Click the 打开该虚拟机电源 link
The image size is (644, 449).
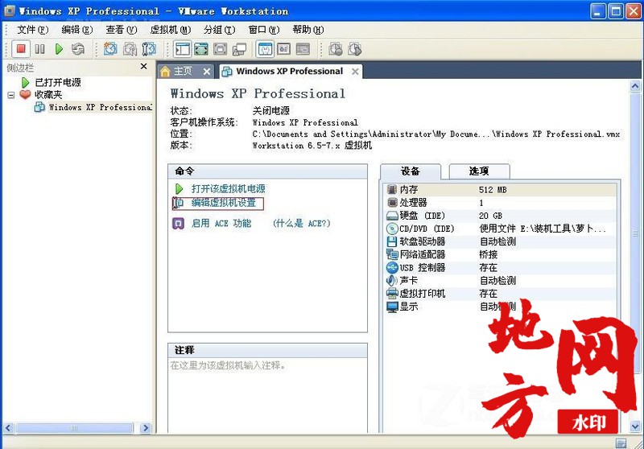pos(229,188)
